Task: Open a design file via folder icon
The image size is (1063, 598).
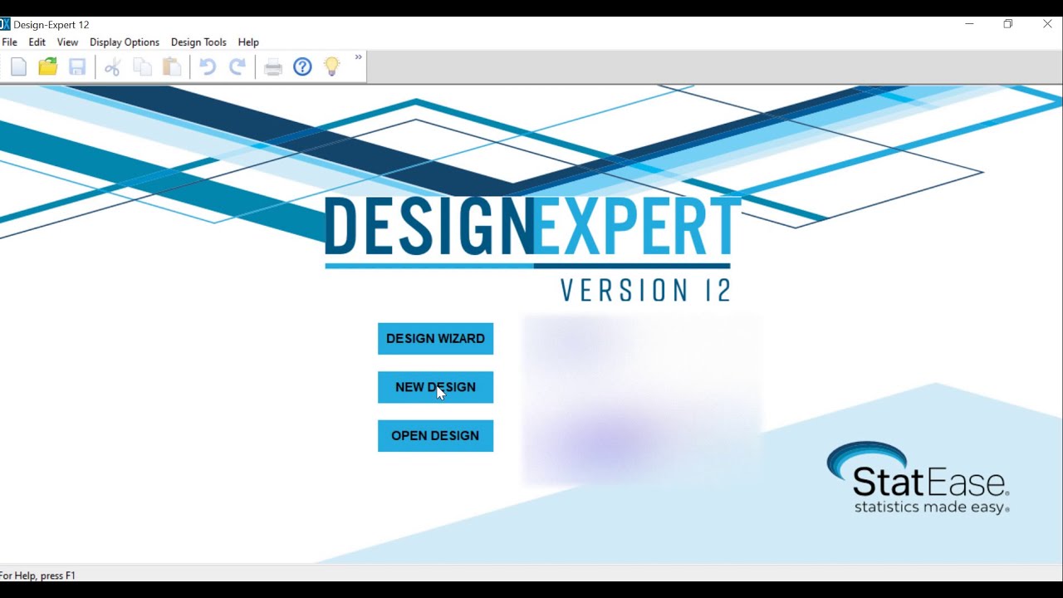Action: coord(48,67)
